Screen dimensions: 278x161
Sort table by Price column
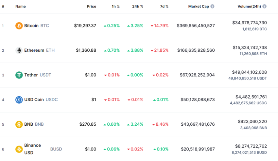click(x=92, y=6)
